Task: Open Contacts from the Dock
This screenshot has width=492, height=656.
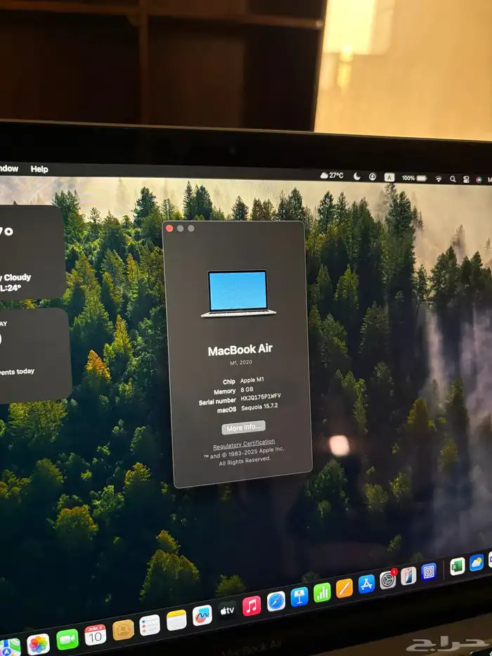Action: [124, 630]
